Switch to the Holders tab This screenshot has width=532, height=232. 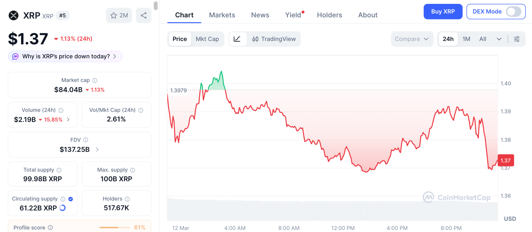coord(329,15)
